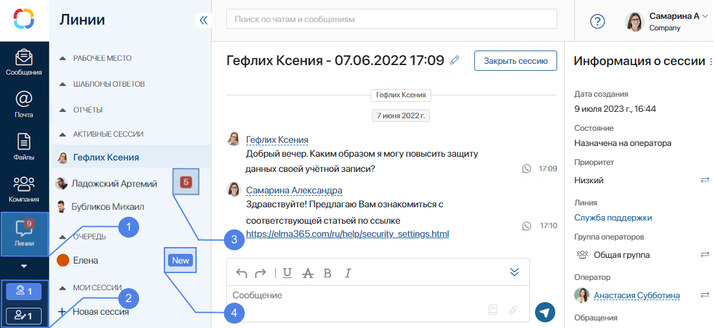Click the New badge next to Елена
This screenshot has height=328, width=714.
pyautogui.click(x=181, y=260)
